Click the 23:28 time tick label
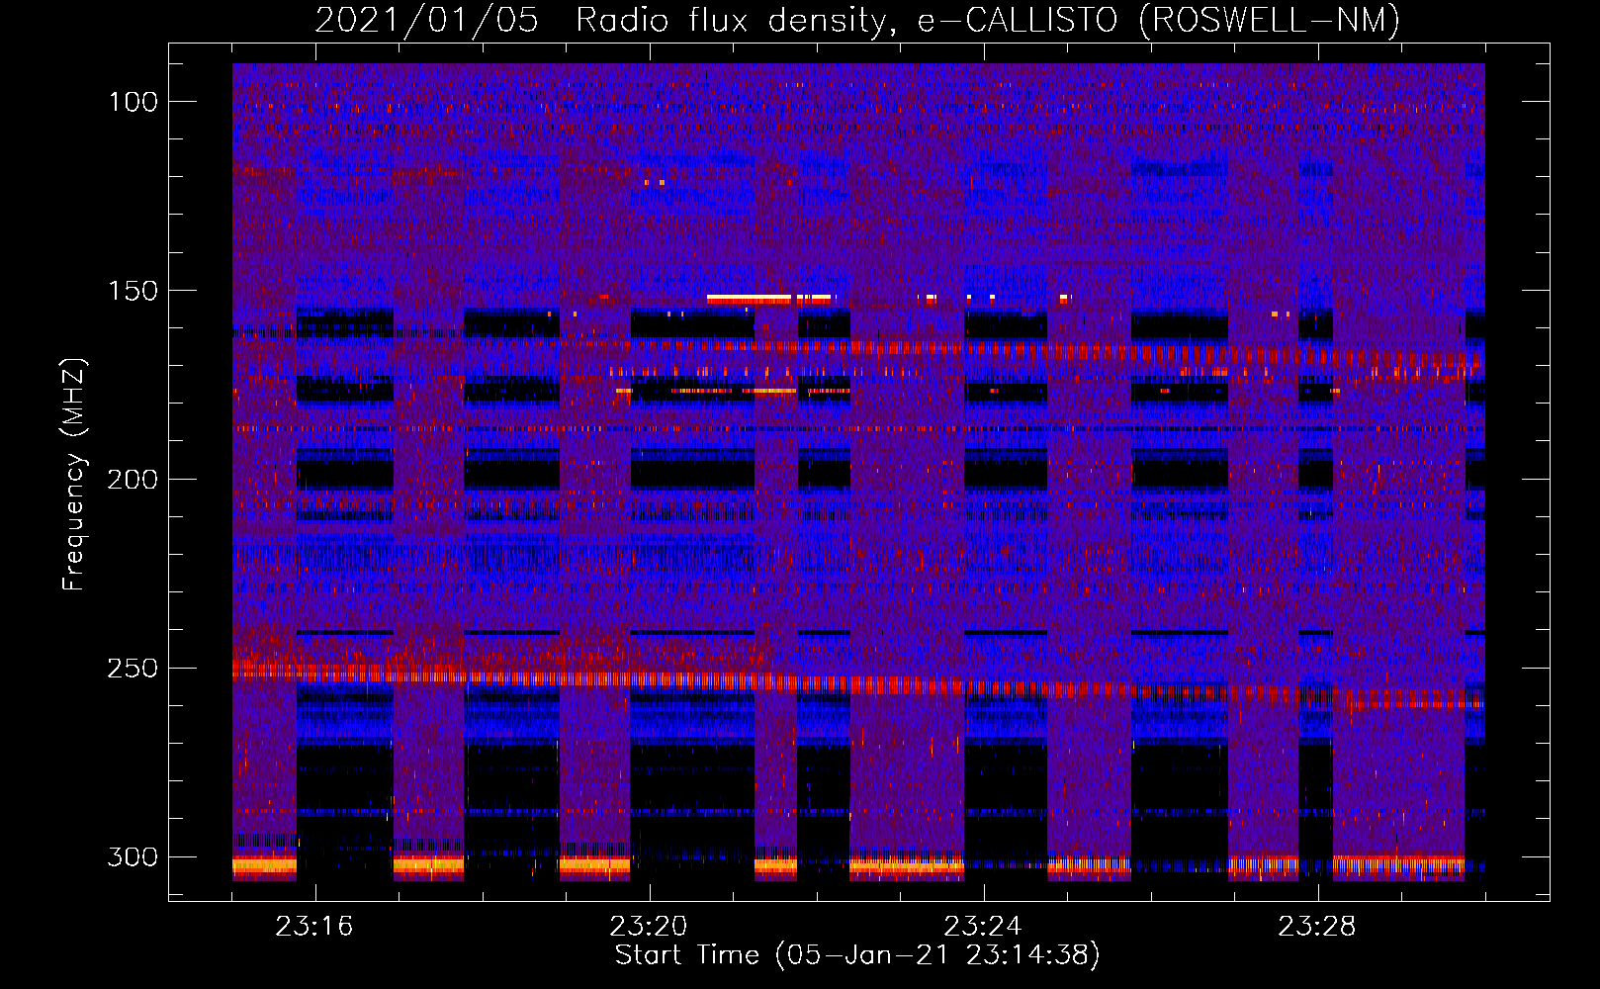1600x989 pixels. [1317, 927]
